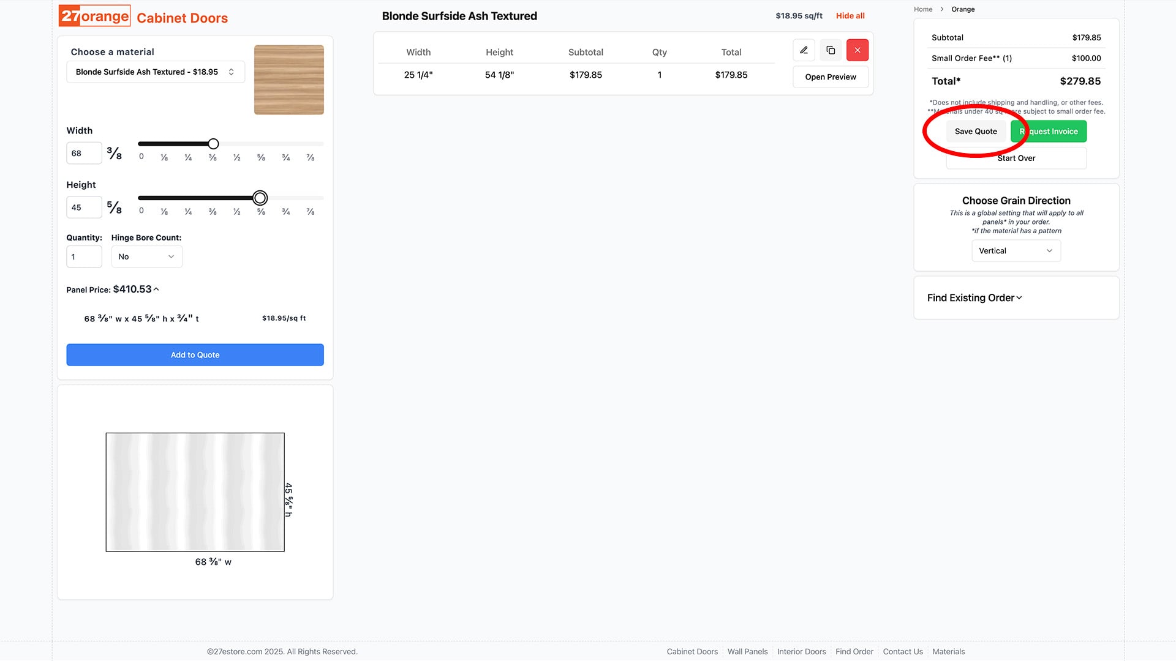Click Hide all link
The image size is (1176, 661).
[850, 16]
